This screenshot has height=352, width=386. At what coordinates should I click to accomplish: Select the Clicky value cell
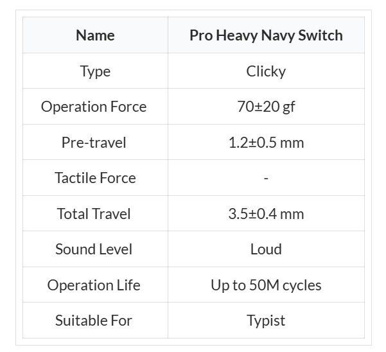(x=266, y=71)
